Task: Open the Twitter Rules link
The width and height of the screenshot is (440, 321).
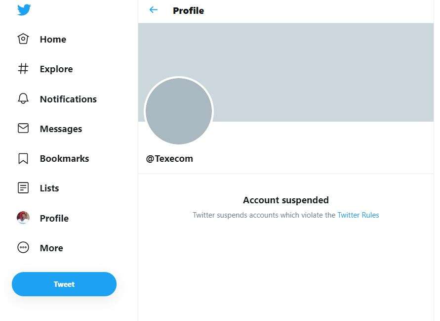Action: (x=358, y=215)
